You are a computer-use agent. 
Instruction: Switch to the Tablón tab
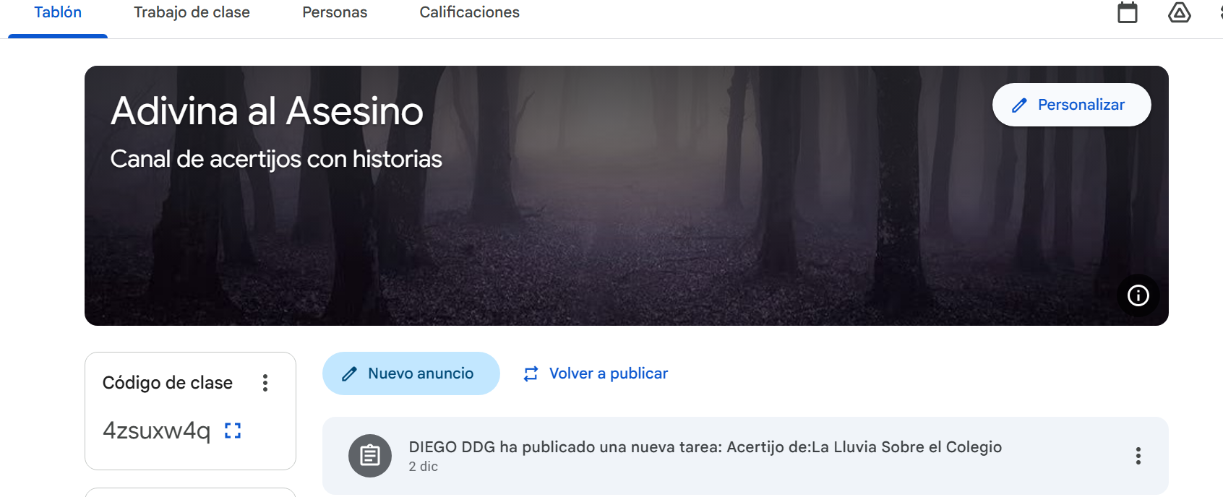point(58,13)
